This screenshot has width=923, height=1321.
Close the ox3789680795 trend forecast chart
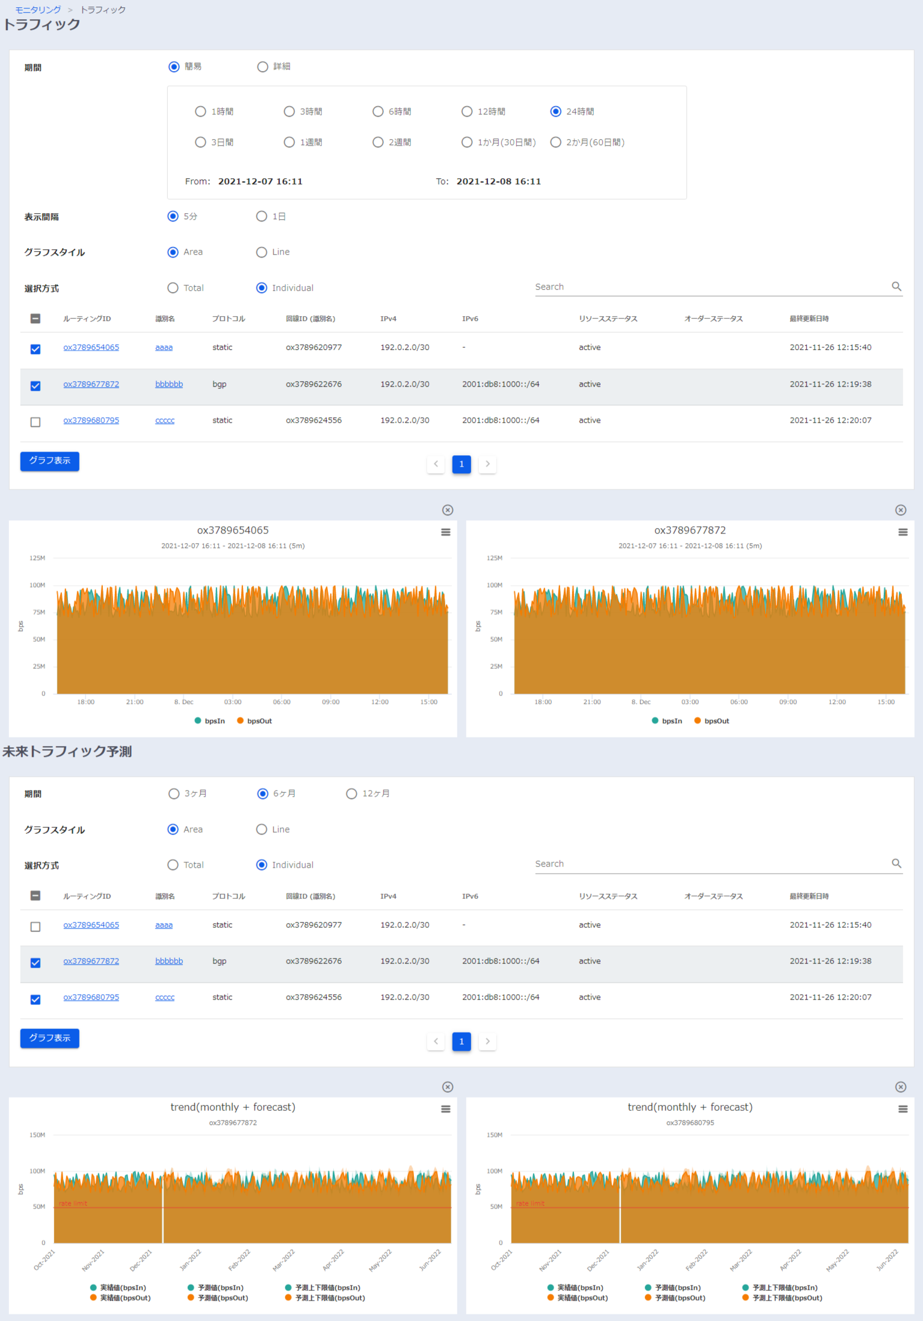click(901, 1087)
